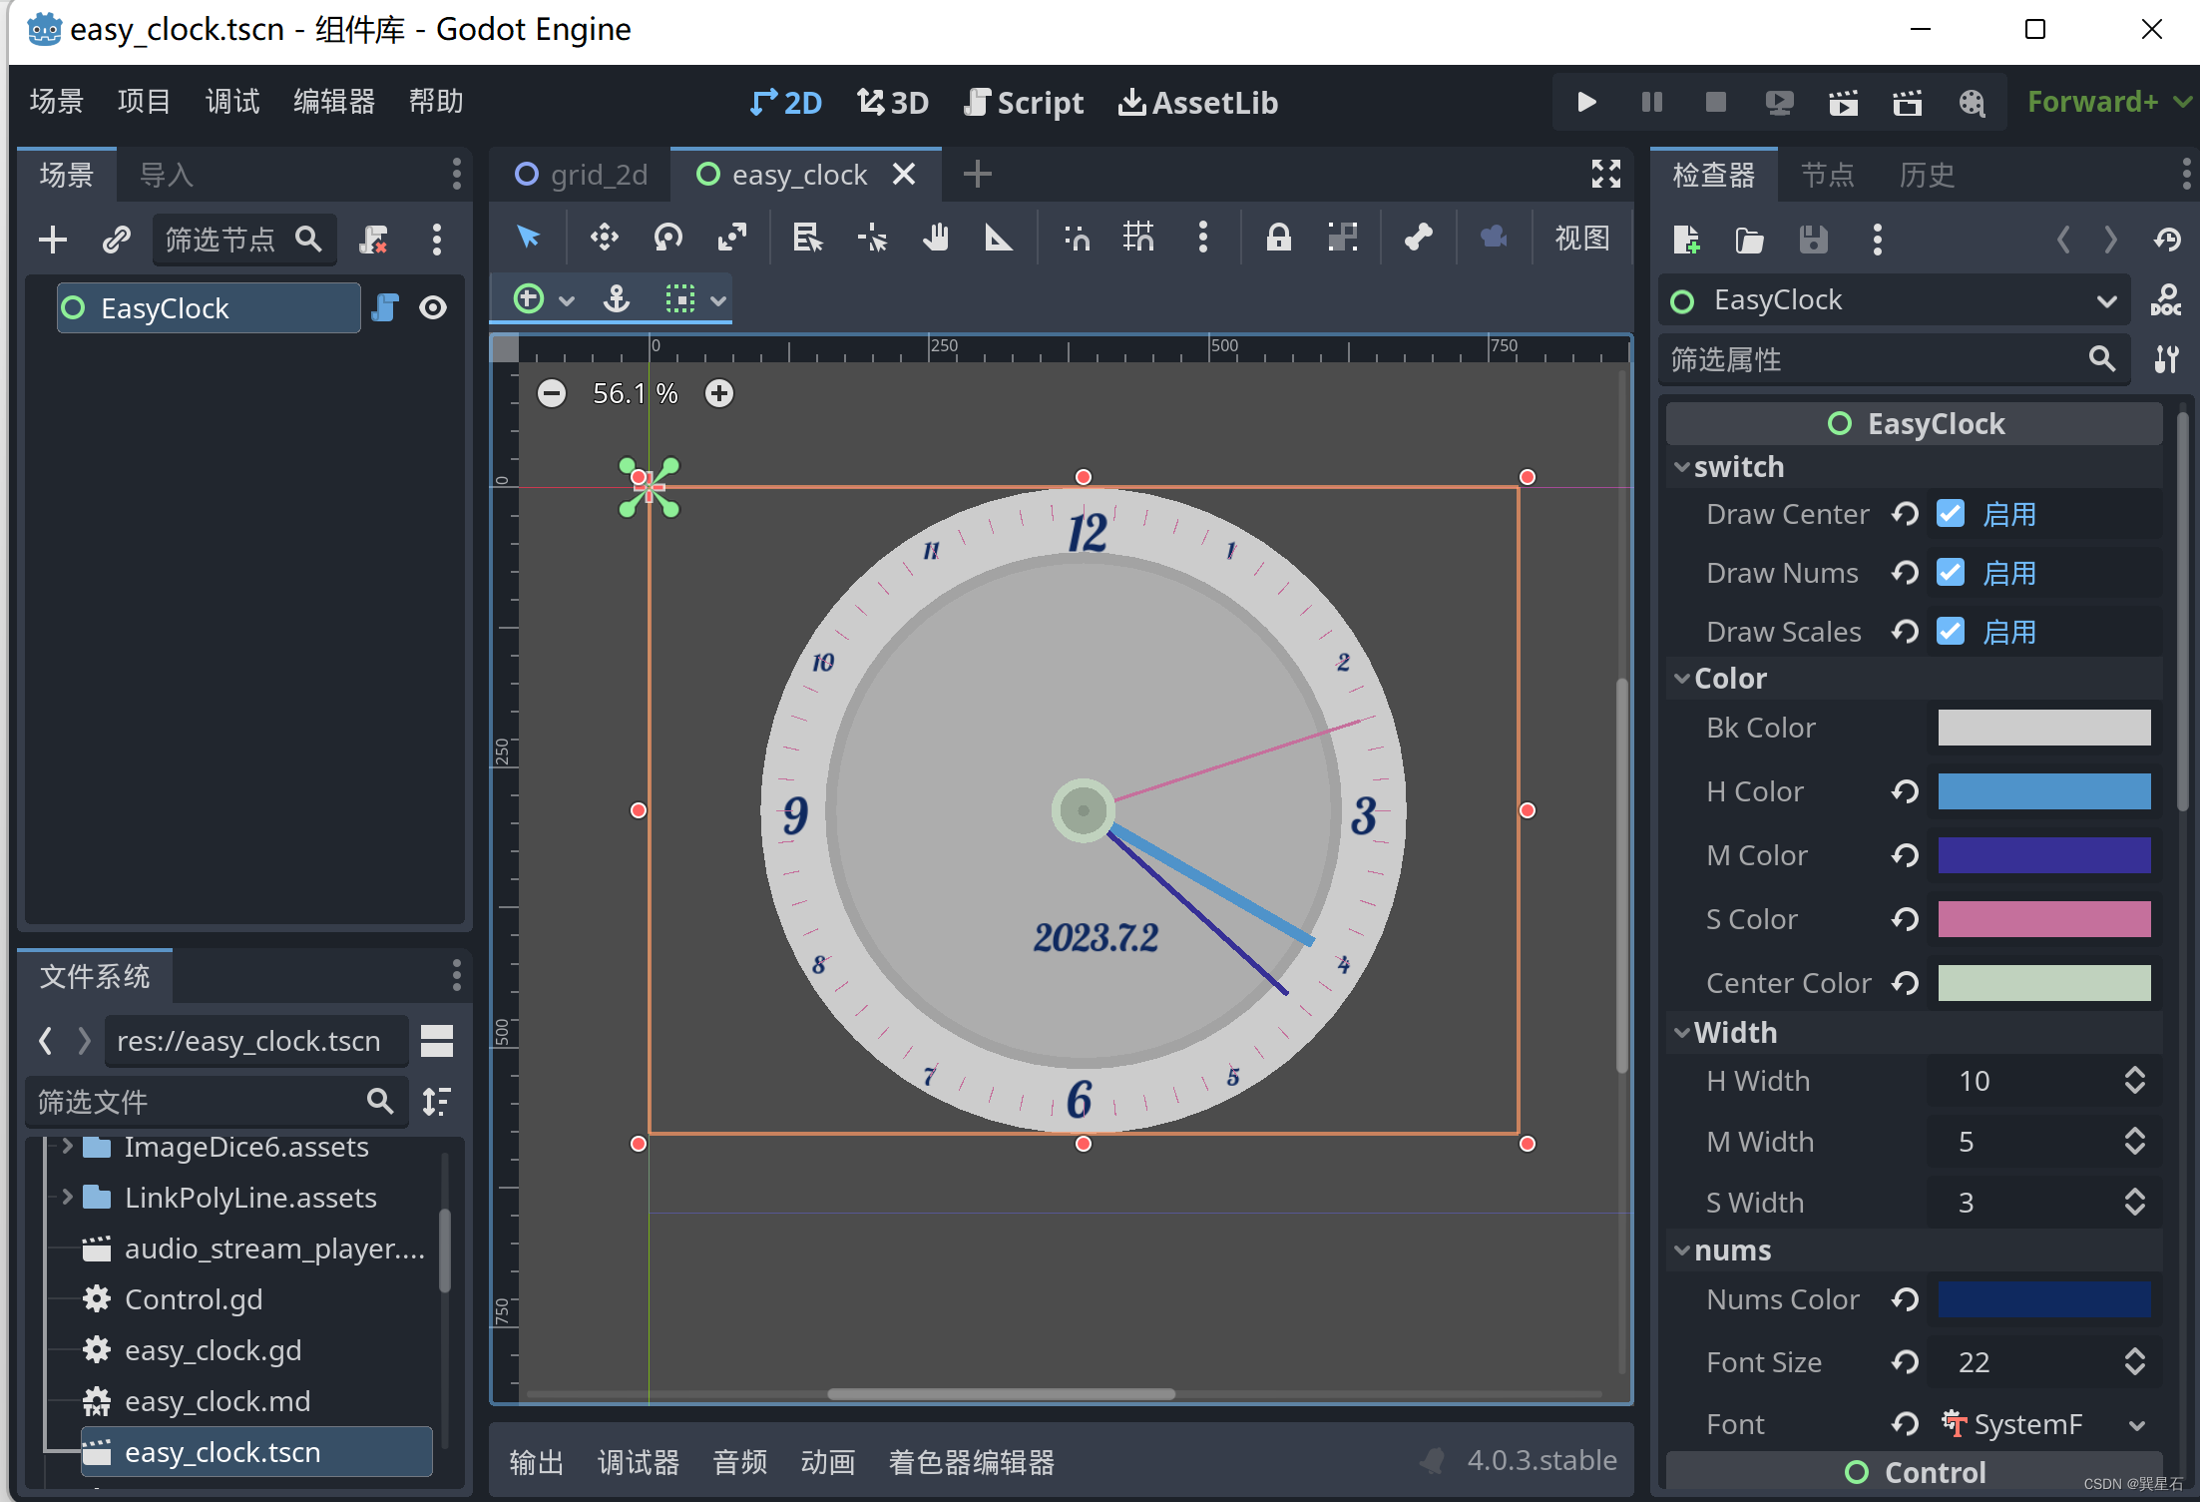Expand the LinkPolyLine.assets folder
The width and height of the screenshot is (2200, 1502).
pos(67,1197)
